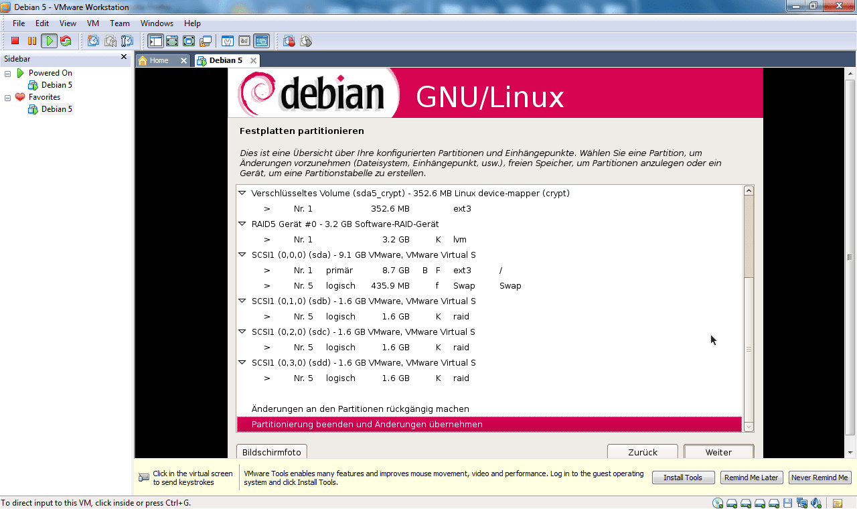The image size is (857, 509).
Task: Open the File menu
Action: (x=19, y=23)
